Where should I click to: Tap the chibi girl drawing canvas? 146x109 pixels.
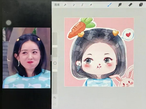point(99,52)
